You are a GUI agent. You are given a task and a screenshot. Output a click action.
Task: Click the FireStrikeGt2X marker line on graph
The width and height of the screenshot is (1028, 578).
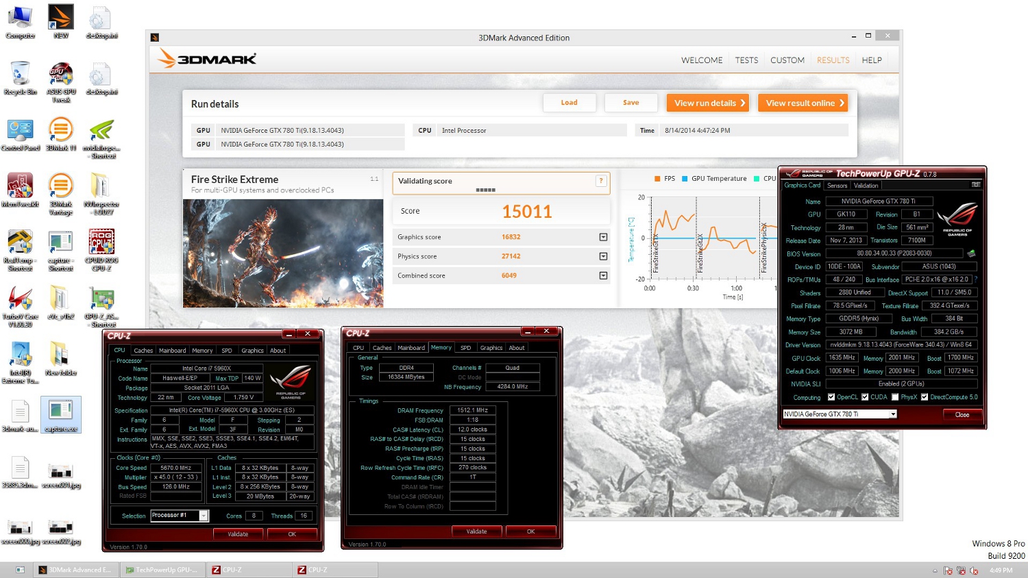(697, 238)
